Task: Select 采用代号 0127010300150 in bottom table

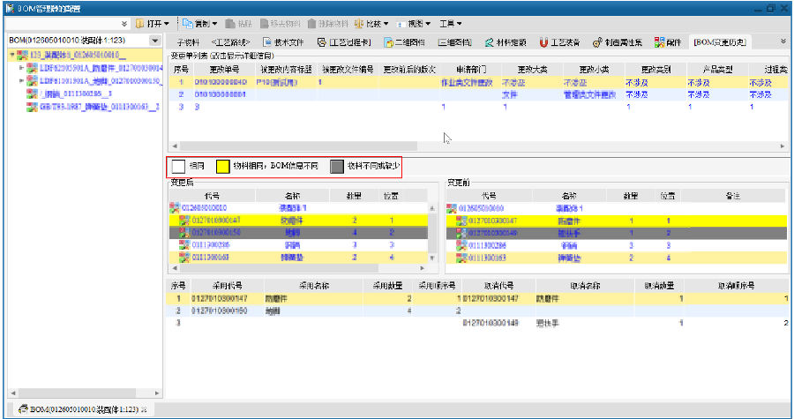Action: pos(220,311)
